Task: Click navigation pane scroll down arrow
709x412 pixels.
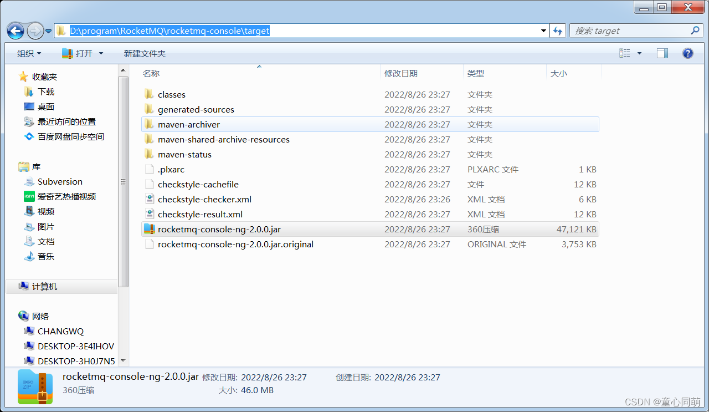Action: 123,361
